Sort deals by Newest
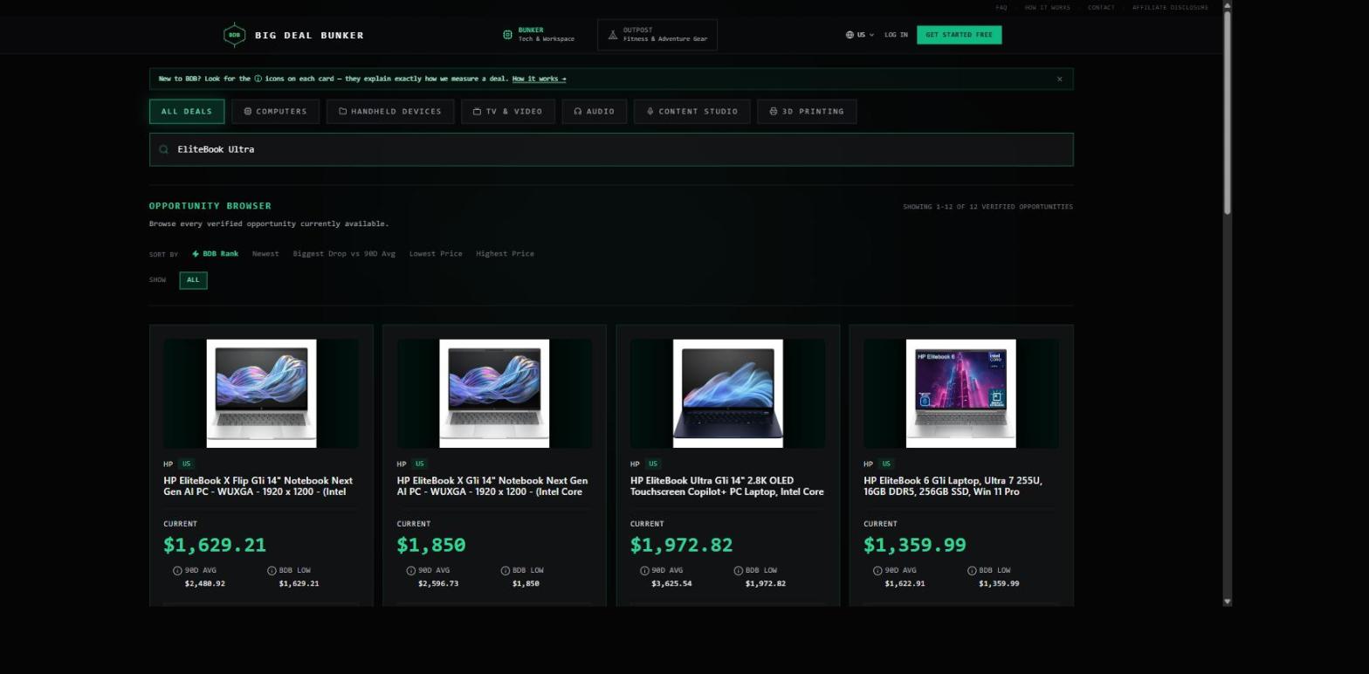Viewport: 1369px width, 674px height. click(x=265, y=254)
